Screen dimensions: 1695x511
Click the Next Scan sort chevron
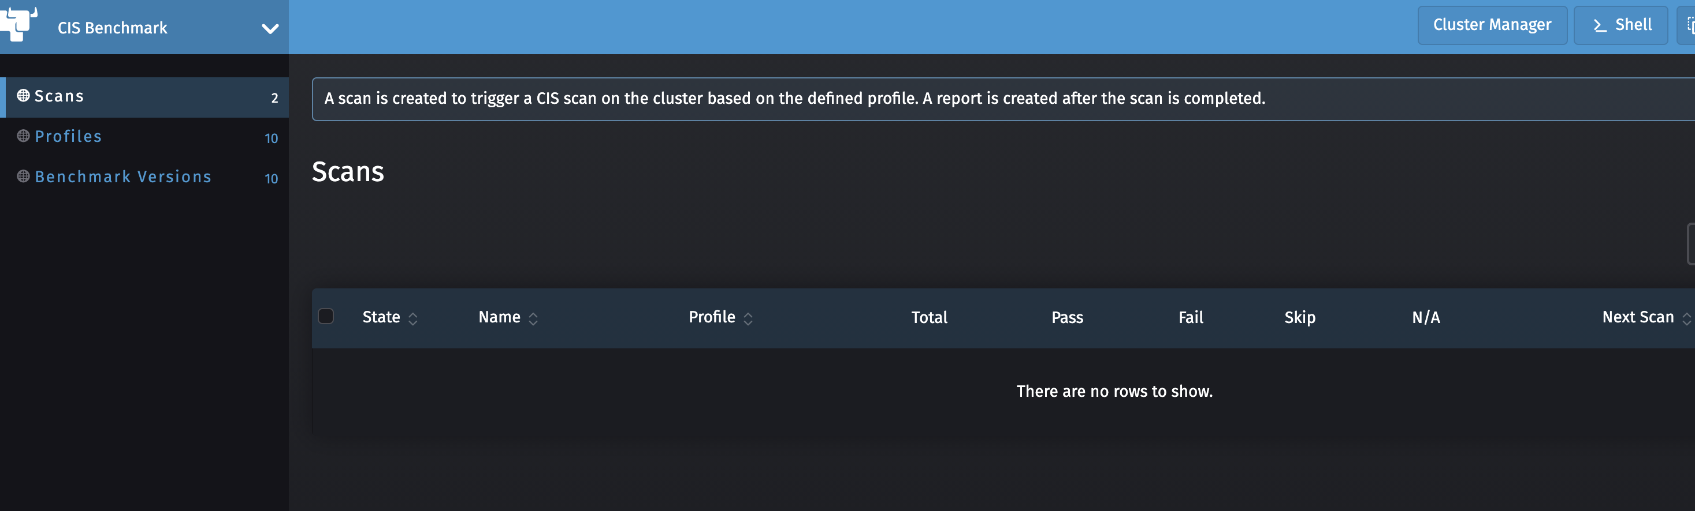click(x=1686, y=317)
